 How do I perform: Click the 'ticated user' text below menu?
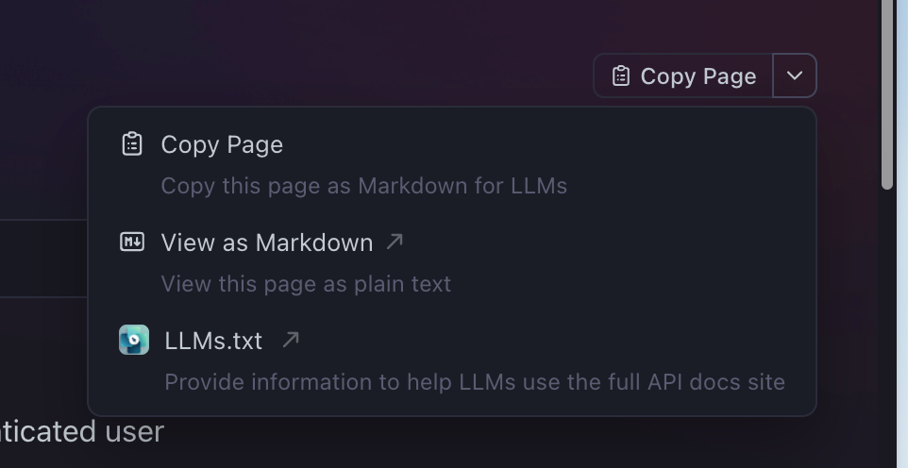[82, 432]
